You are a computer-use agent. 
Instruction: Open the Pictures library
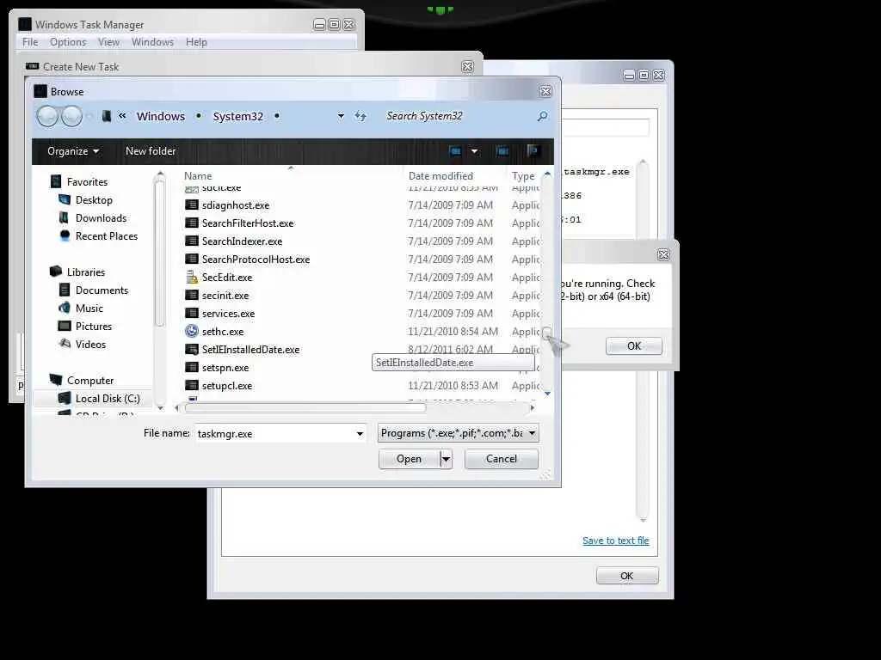click(93, 326)
